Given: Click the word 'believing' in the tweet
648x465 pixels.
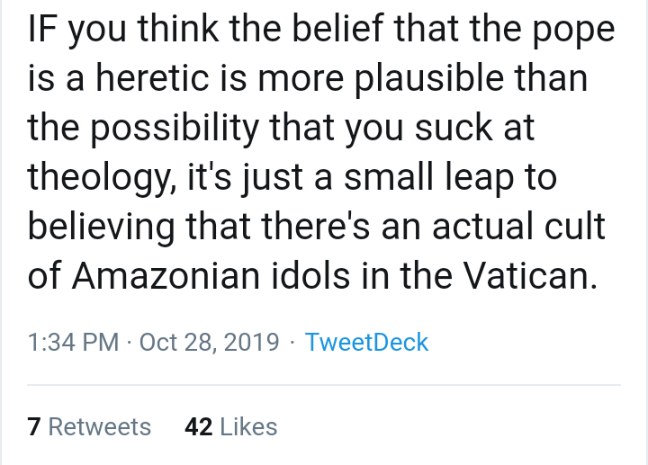Looking at the screenshot, I should click(x=101, y=228).
